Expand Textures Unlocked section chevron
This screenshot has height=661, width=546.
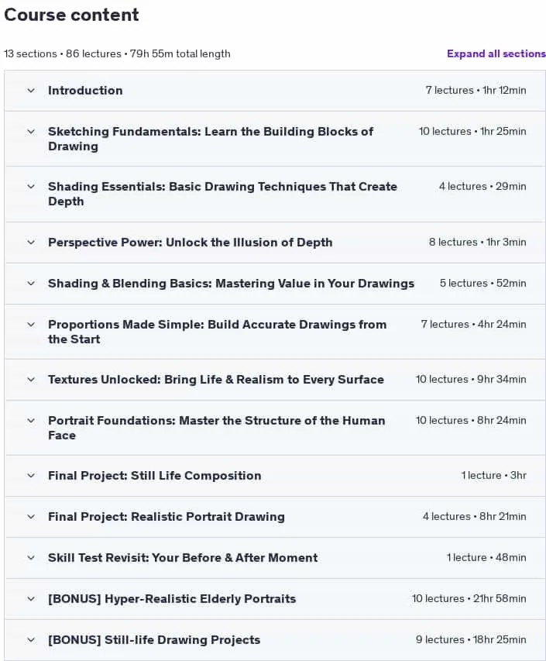pyautogui.click(x=31, y=380)
